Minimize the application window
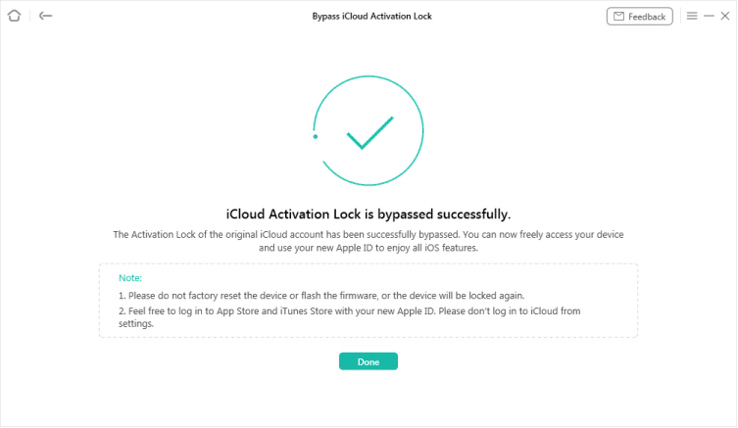Image resolution: width=738 pixels, height=428 pixels. (710, 17)
